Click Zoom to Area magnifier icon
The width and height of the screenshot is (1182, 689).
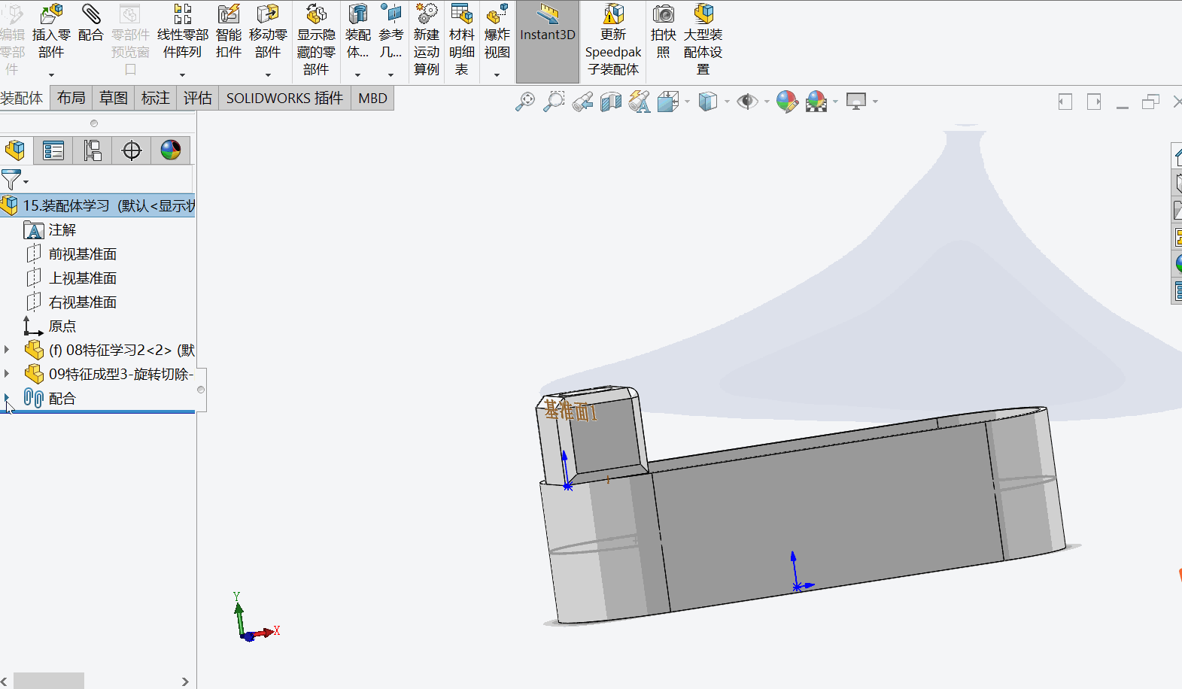[554, 101]
